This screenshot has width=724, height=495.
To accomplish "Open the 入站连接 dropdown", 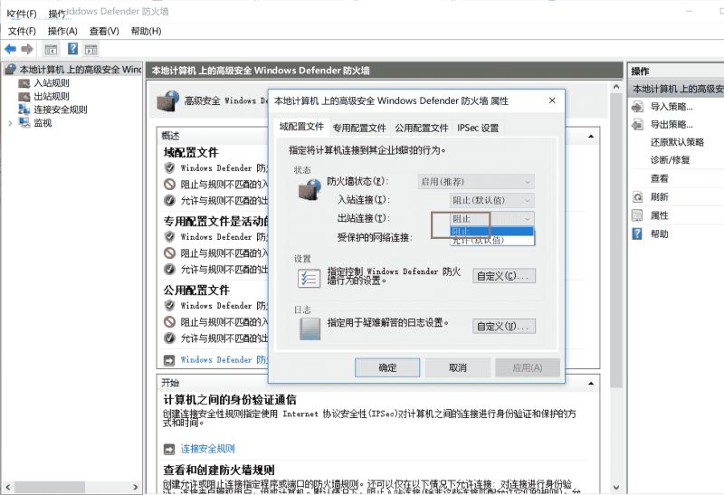I will [492, 200].
